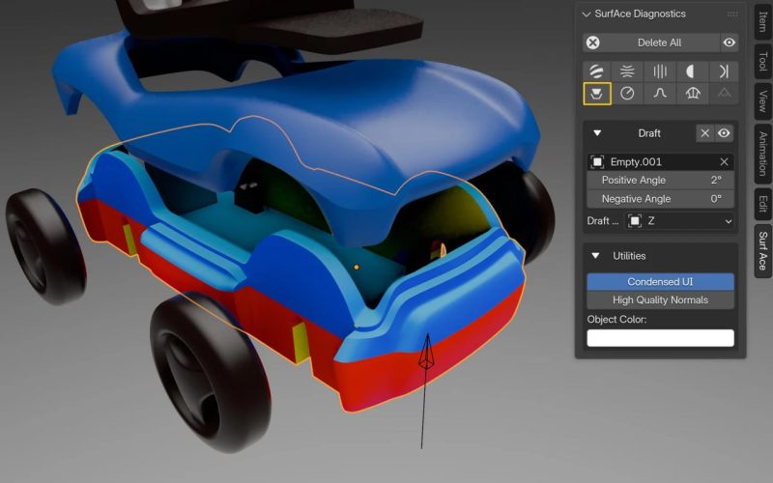This screenshot has height=483, width=773.
Task: Toggle the Condensed UI option
Action: click(660, 281)
